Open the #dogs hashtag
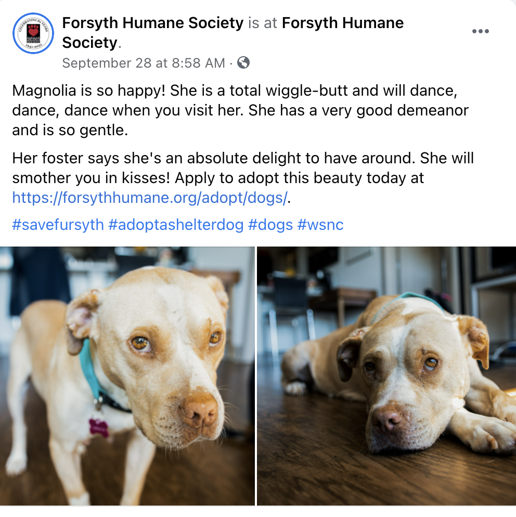The width and height of the screenshot is (516, 517). tap(270, 225)
